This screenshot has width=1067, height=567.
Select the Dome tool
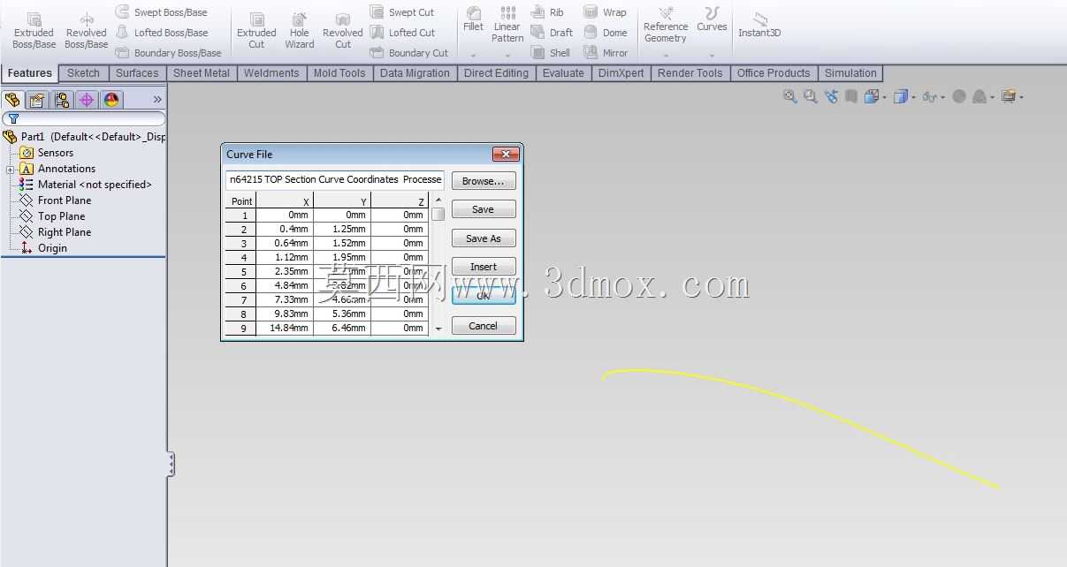pyautogui.click(x=606, y=33)
